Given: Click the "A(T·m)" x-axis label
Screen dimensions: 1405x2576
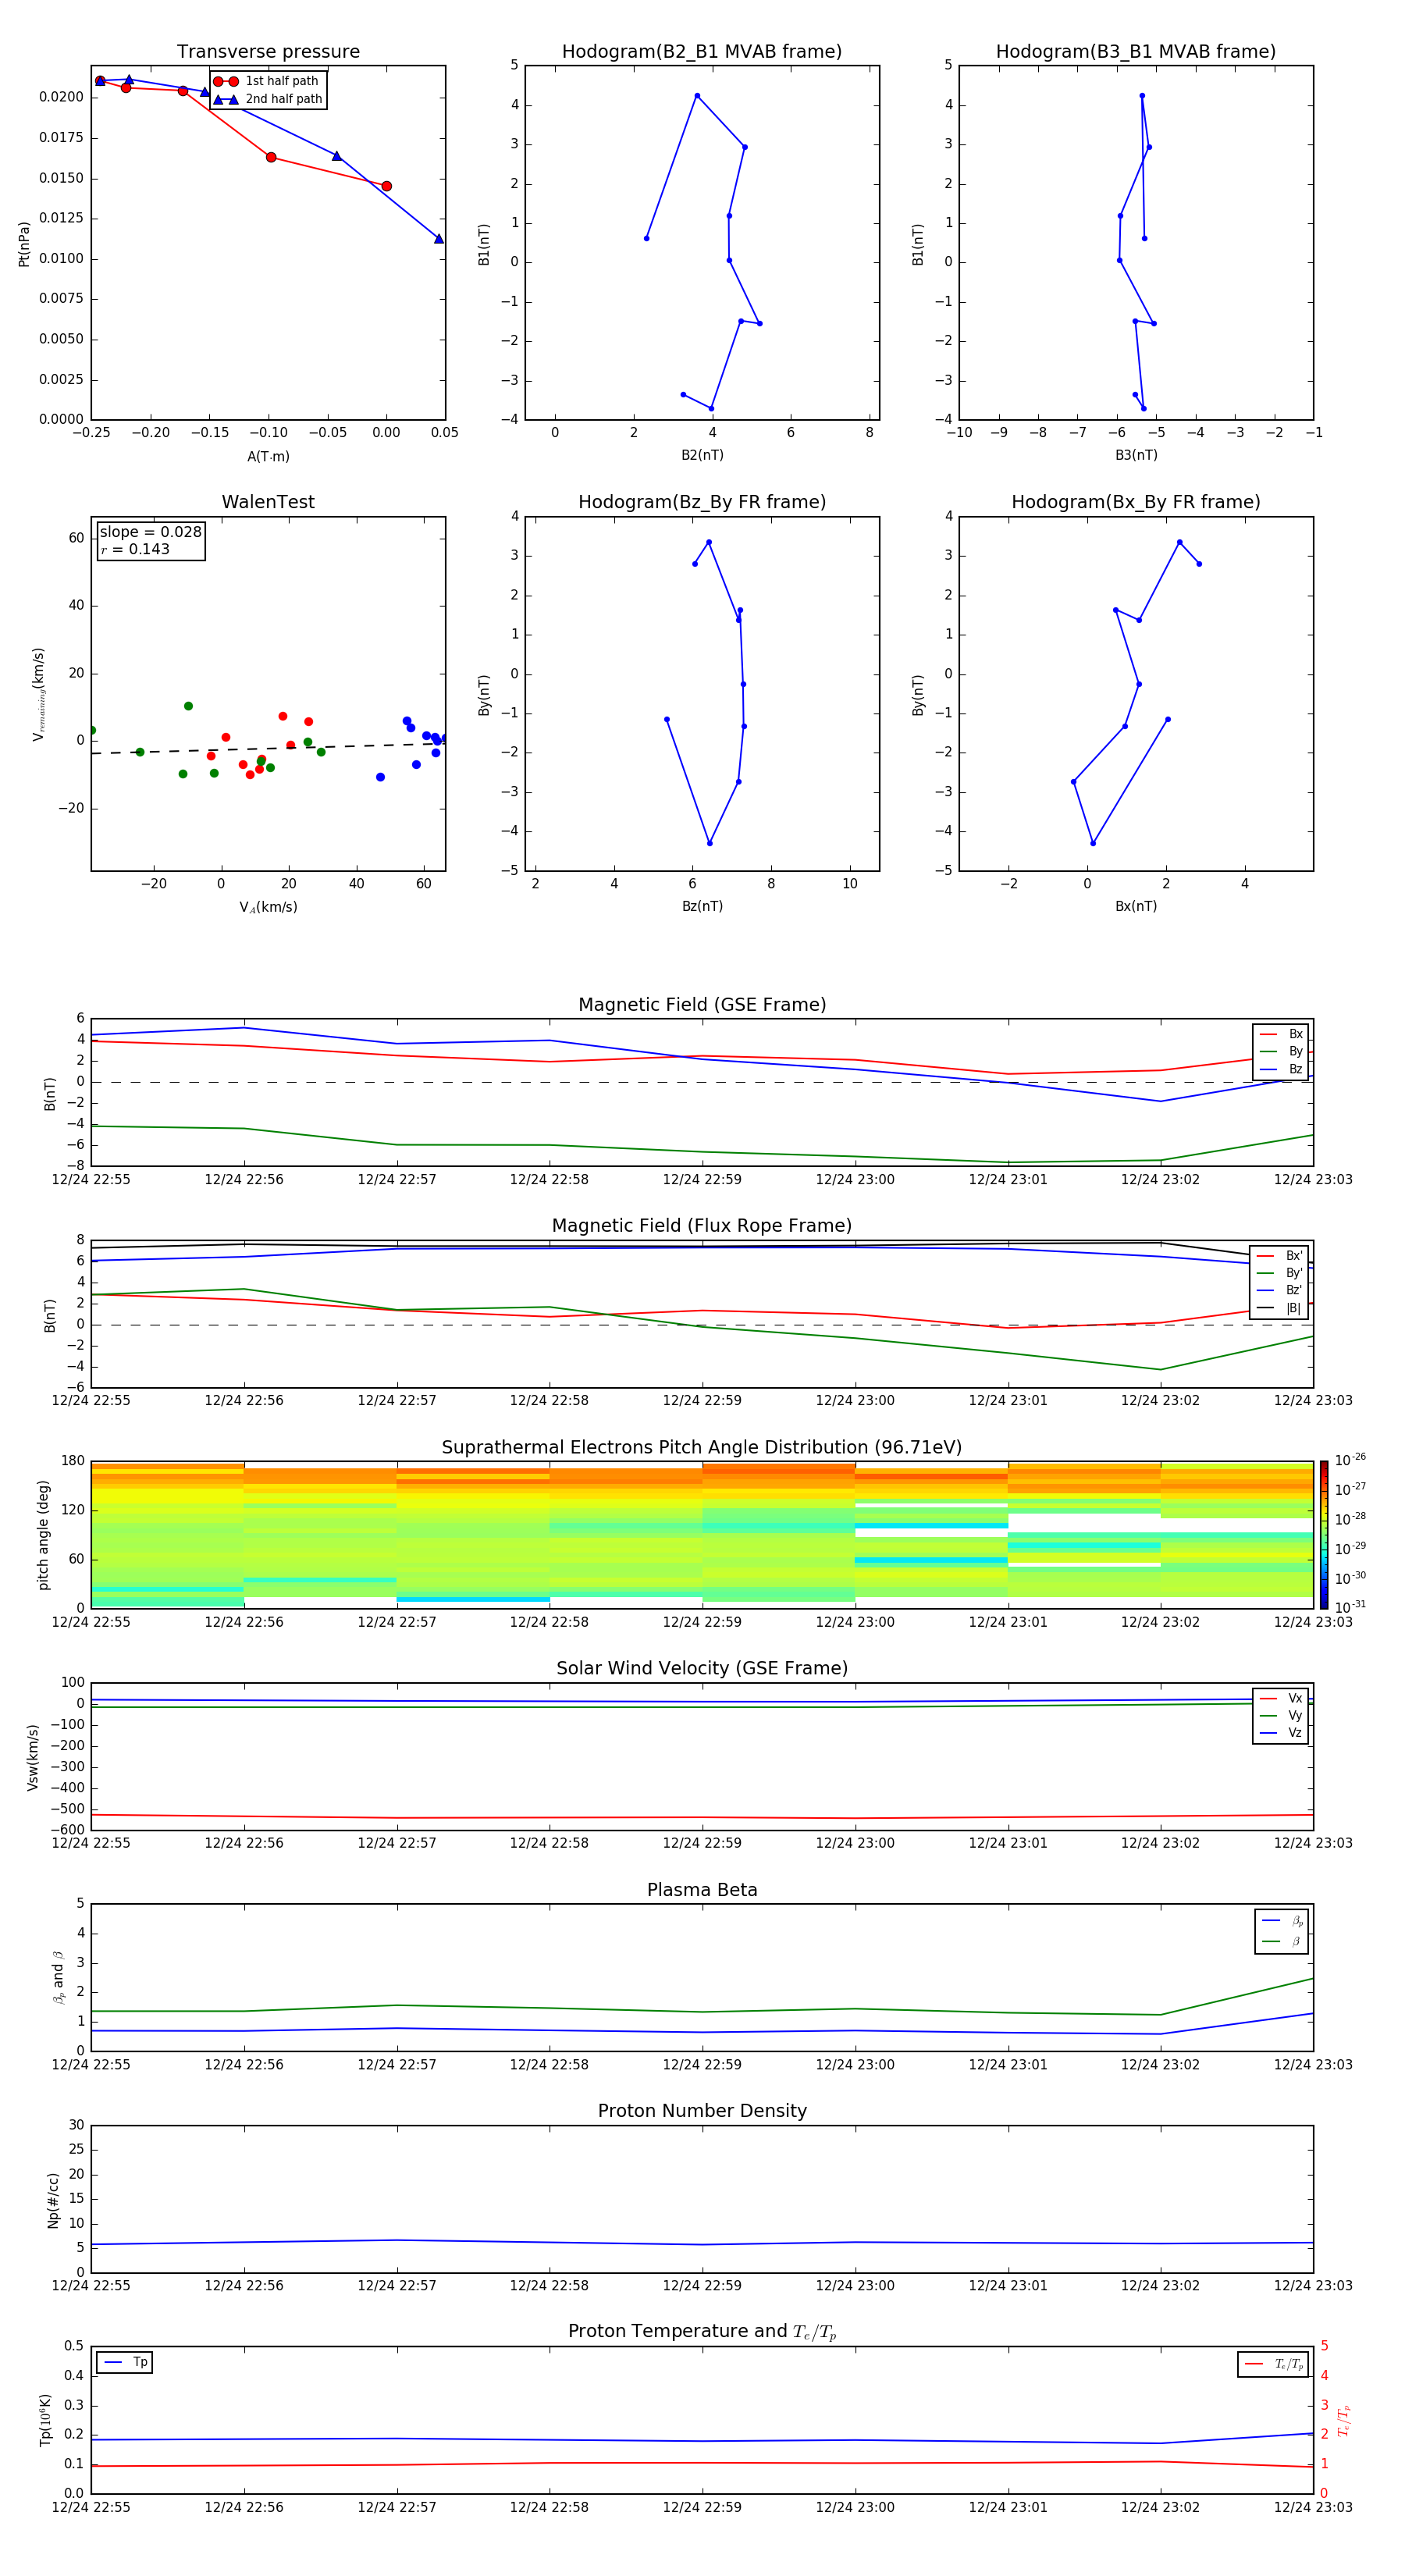Looking at the screenshot, I should 268,456.
